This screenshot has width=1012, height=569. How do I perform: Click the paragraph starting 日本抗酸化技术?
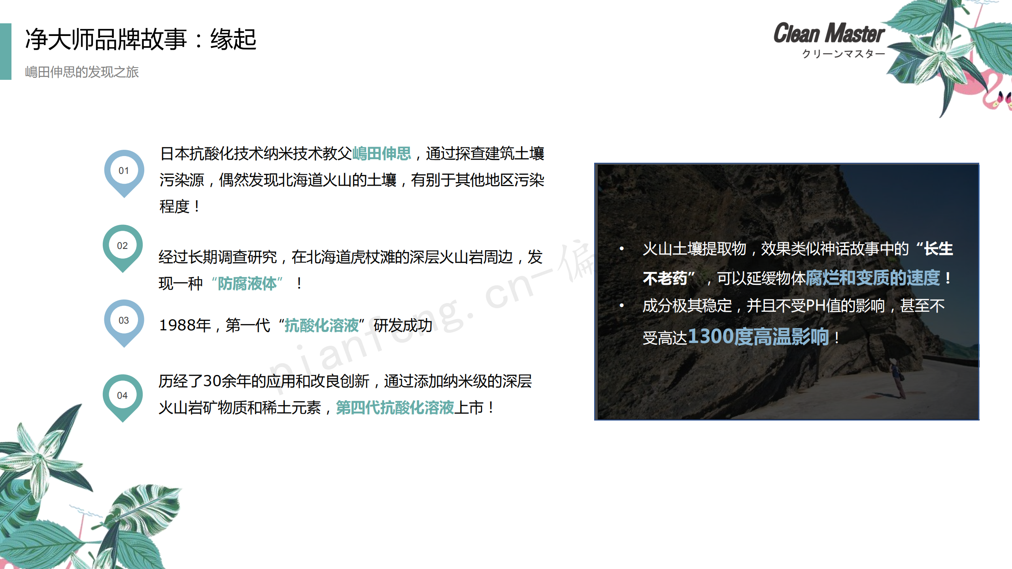pos(352,180)
